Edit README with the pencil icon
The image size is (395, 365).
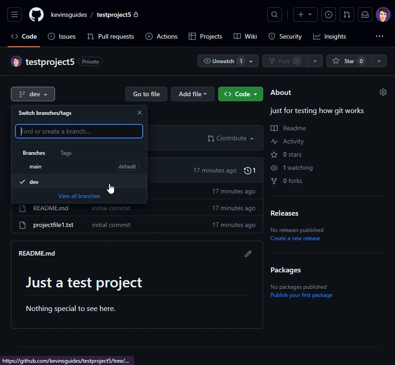[x=248, y=254]
